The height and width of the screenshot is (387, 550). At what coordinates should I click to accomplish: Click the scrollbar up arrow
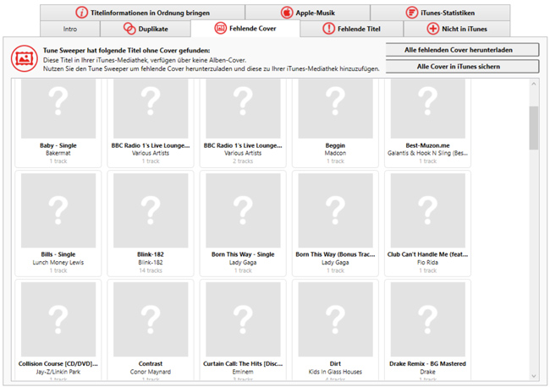[534, 84]
